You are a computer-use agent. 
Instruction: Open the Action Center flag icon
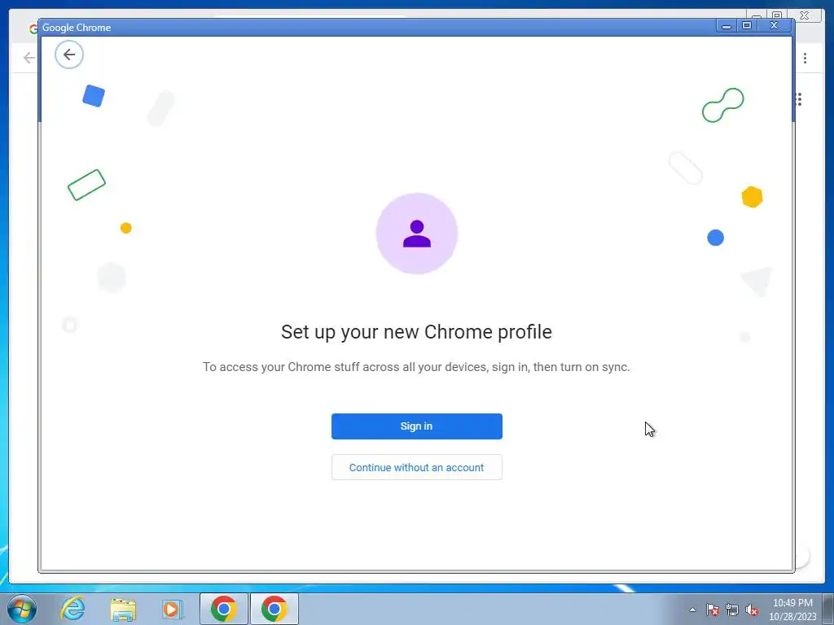click(712, 610)
